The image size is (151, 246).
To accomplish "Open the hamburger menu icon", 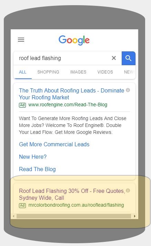I will pos(21,40).
